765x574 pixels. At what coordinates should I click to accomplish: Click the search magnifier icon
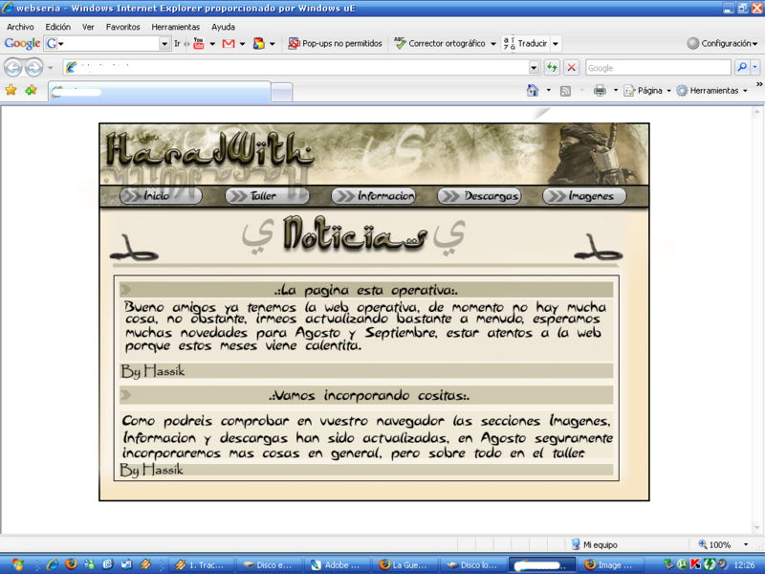coord(741,68)
